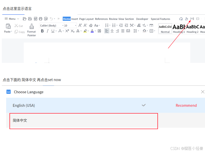Expand the Undo history dropdown arrow
This screenshot has height=152, width=205.
[54, 19]
